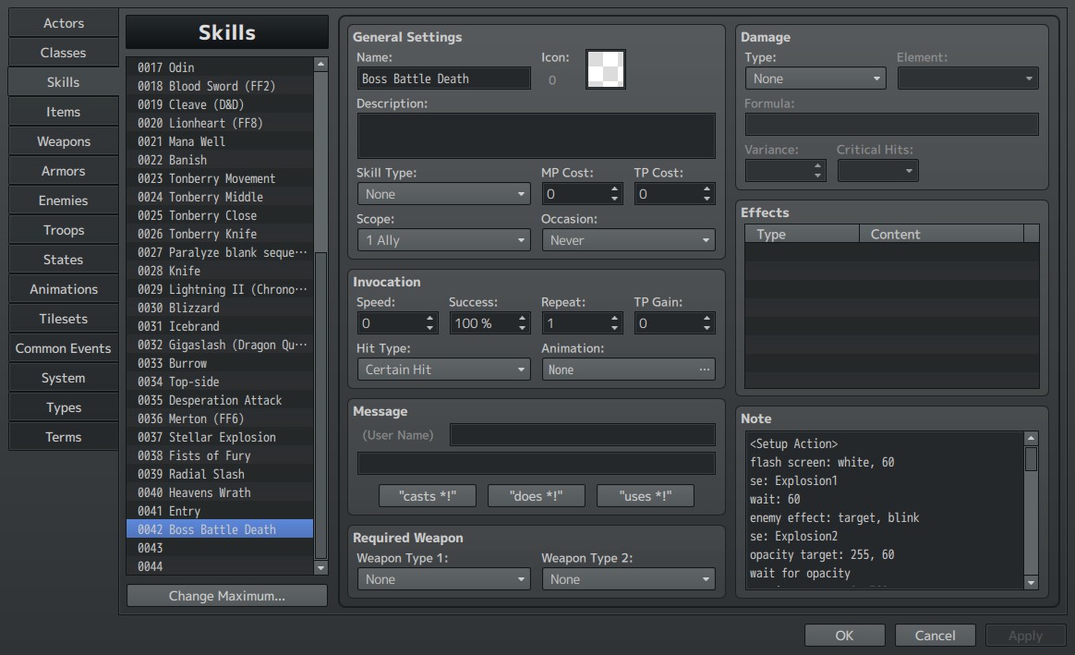The width and height of the screenshot is (1075, 655).
Task: Select skill 0018 Blood Sword (FF2)
Action: coord(220,86)
